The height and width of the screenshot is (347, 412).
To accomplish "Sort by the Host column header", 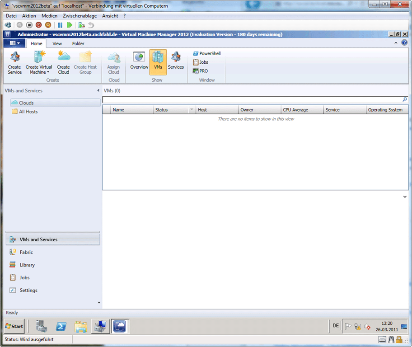I will click(x=217, y=110).
